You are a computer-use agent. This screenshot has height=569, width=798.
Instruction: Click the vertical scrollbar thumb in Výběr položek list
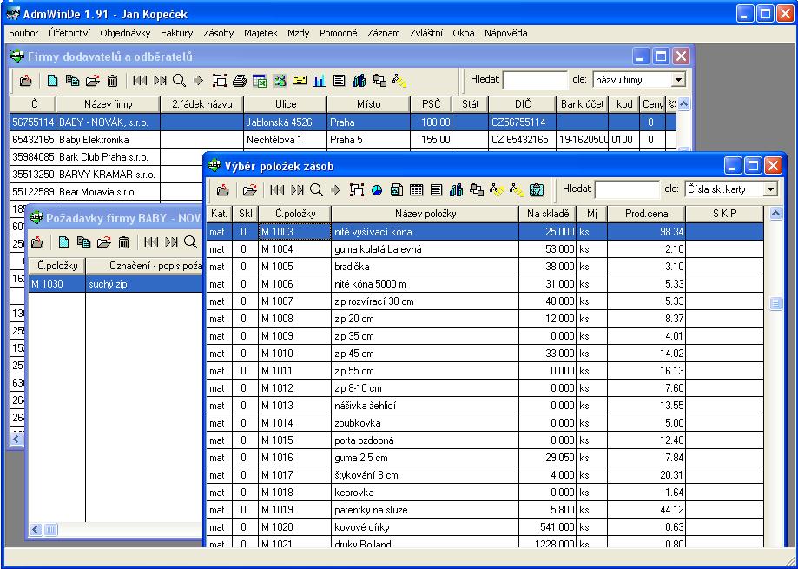(x=775, y=303)
